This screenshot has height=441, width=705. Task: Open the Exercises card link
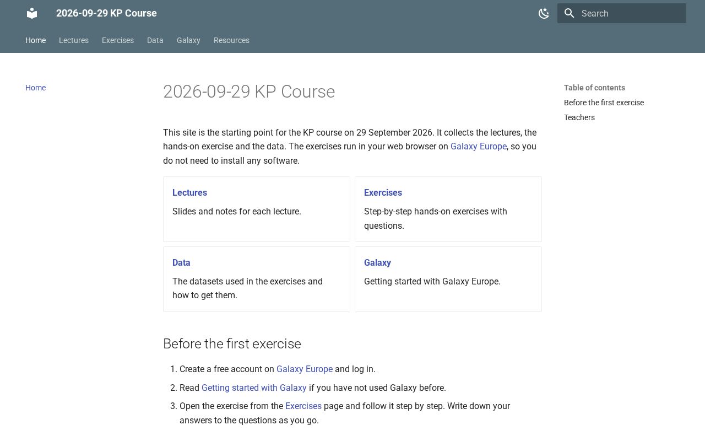(x=383, y=192)
